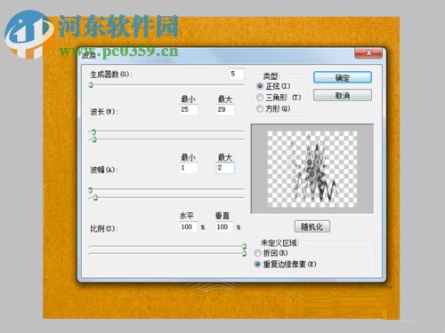This screenshot has width=445, height=333.
Task: Click the 比例(S) label
Action: (x=104, y=229)
